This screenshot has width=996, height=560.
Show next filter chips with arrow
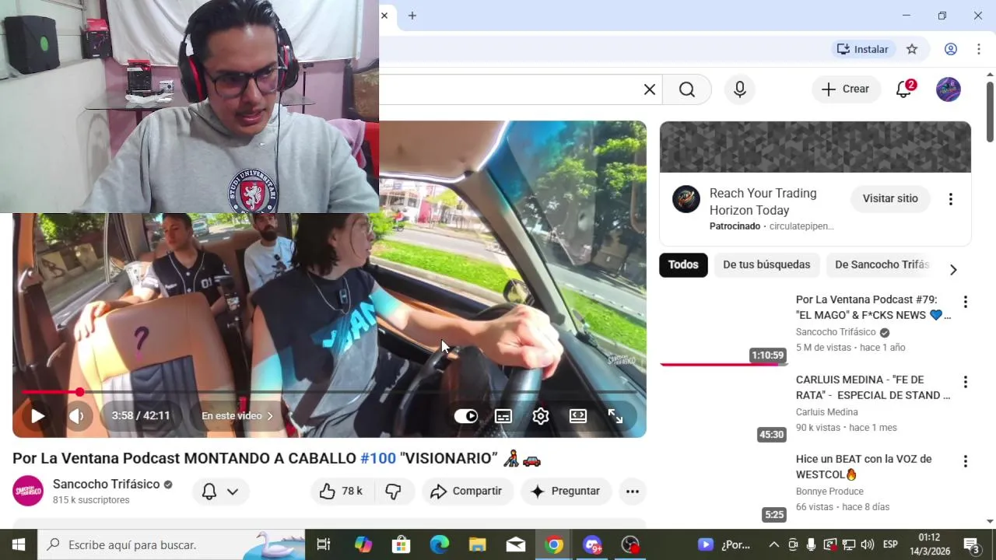point(953,269)
